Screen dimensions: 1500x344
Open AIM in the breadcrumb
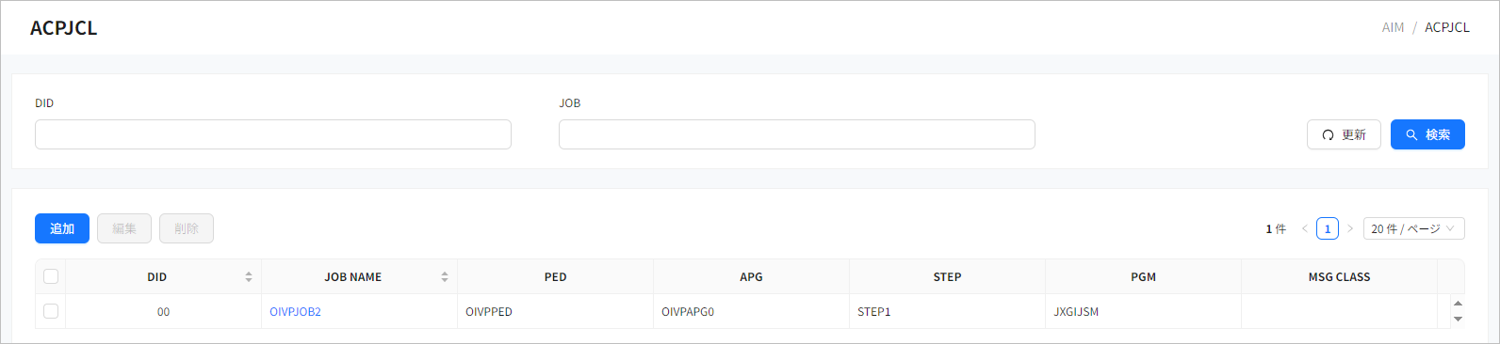[x=1393, y=27]
